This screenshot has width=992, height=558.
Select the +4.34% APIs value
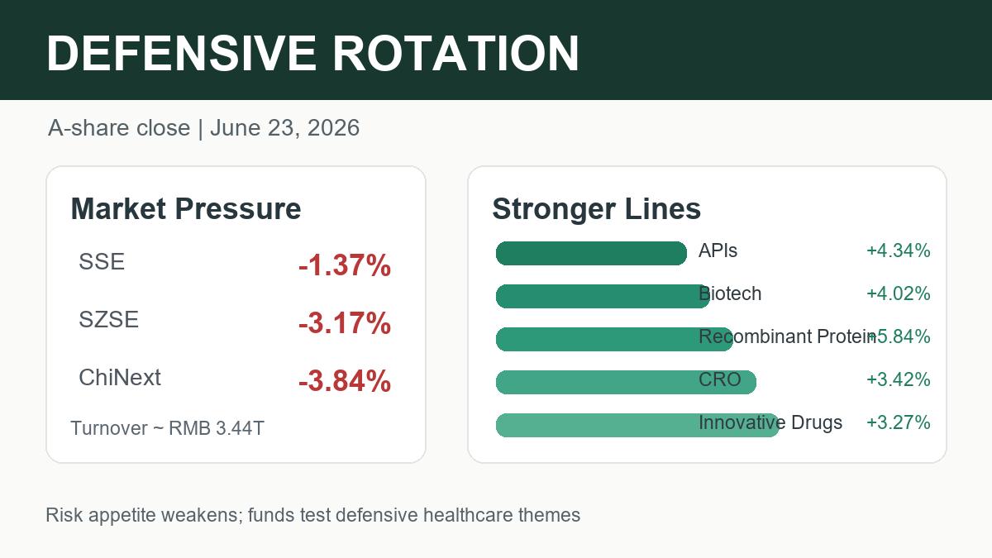point(898,250)
